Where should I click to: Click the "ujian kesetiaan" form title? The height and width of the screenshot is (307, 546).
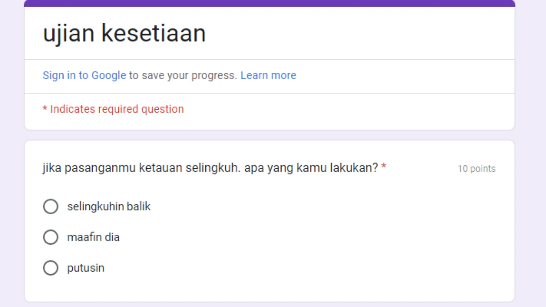pyautogui.click(x=124, y=33)
